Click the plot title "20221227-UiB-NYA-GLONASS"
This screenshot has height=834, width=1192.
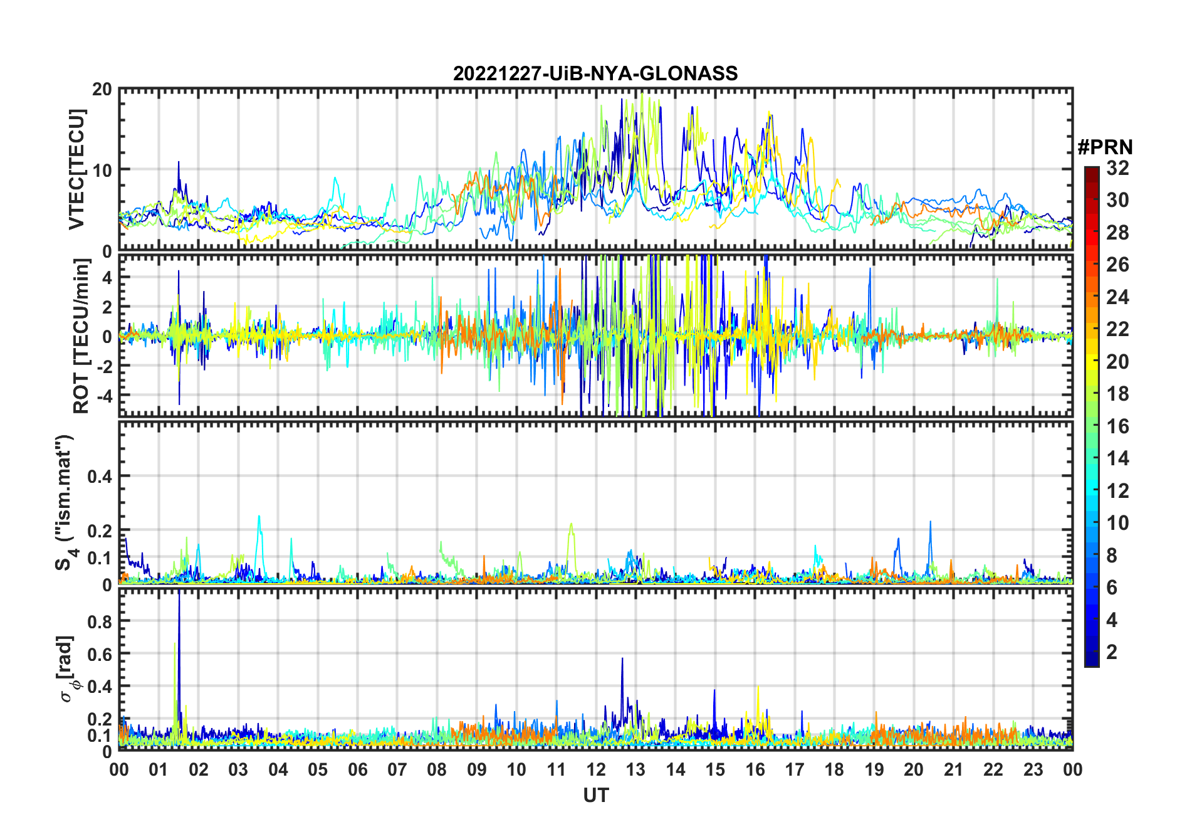(x=595, y=73)
